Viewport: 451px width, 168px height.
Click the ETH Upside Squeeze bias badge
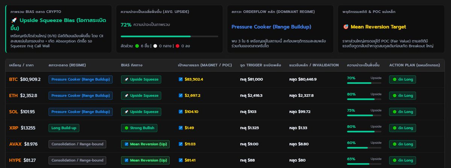click(x=141, y=95)
